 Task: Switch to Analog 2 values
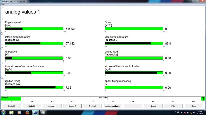coord(72,106)
